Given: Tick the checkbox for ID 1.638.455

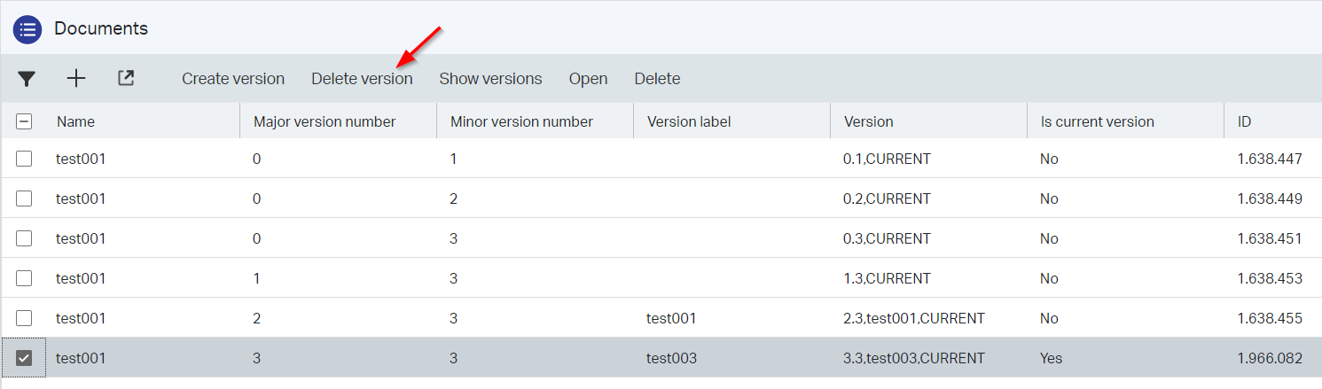Looking at the screenshot, I should (x=24, y=318).
